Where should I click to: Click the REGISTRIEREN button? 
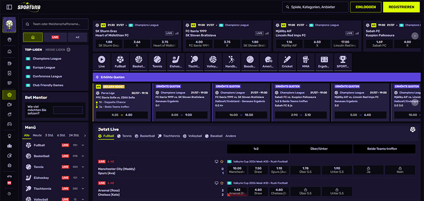401,7
